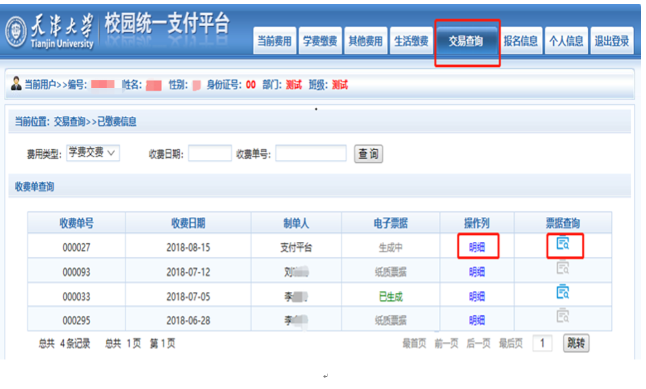The height and width of the screenshot is (389, 646).
Task: Open receipt query icon for bill 000027
Action: [x=563, y=243]
